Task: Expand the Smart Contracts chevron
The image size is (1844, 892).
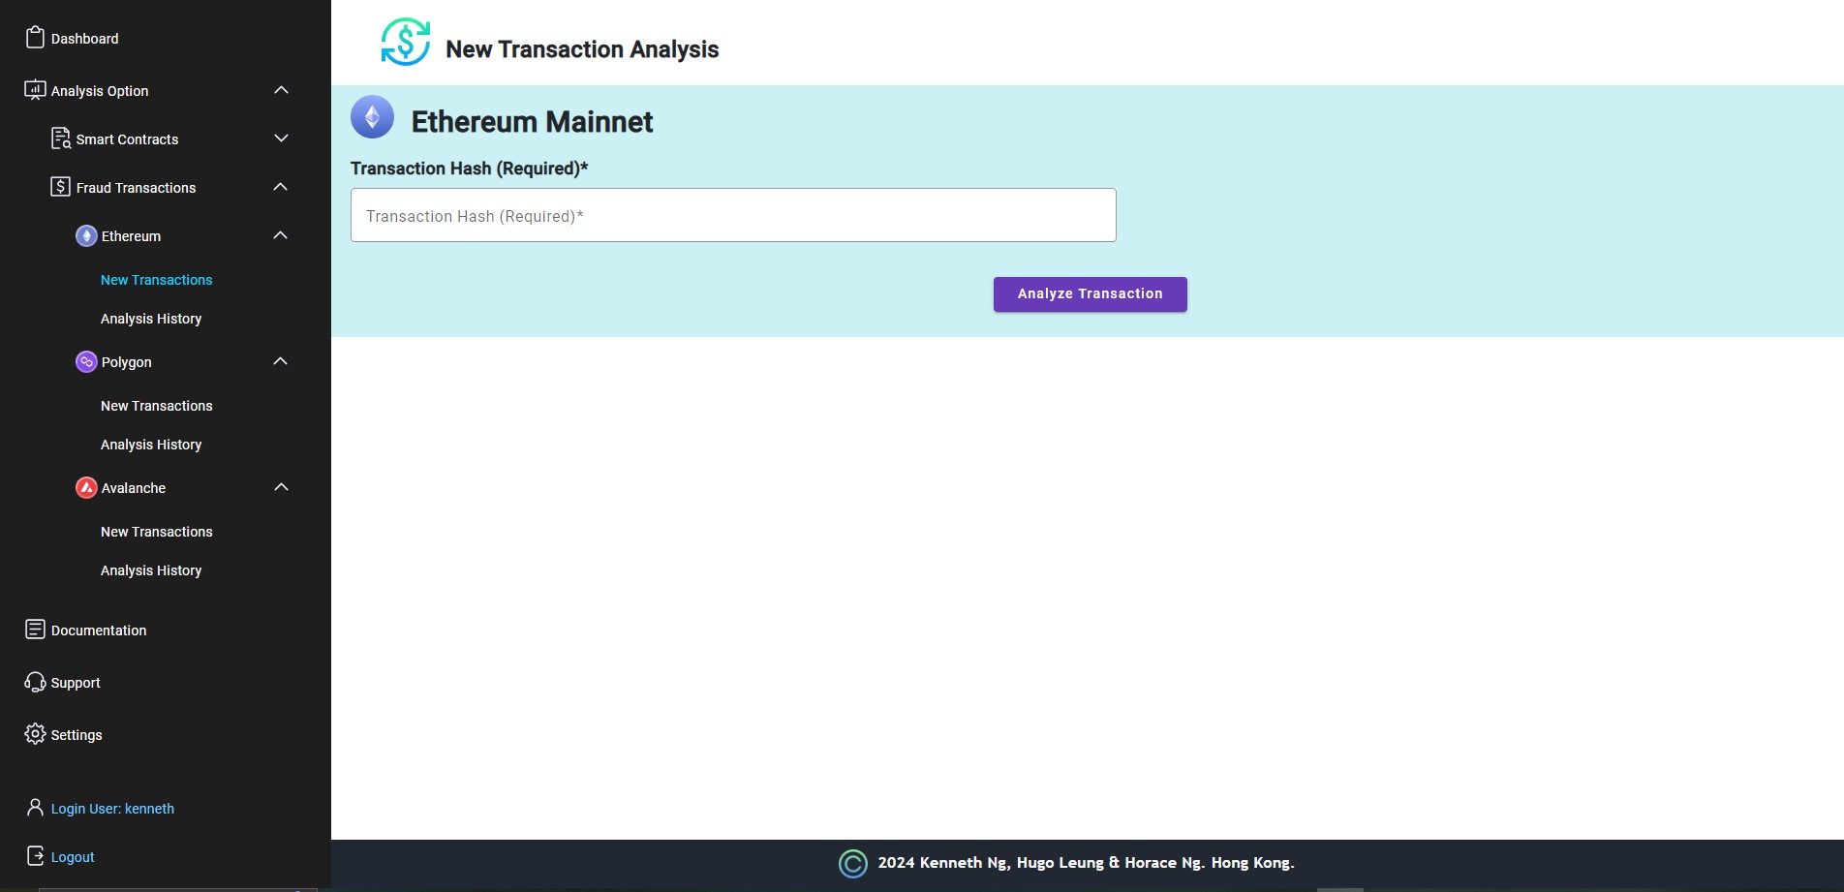Action: click(x=281, y=138)
